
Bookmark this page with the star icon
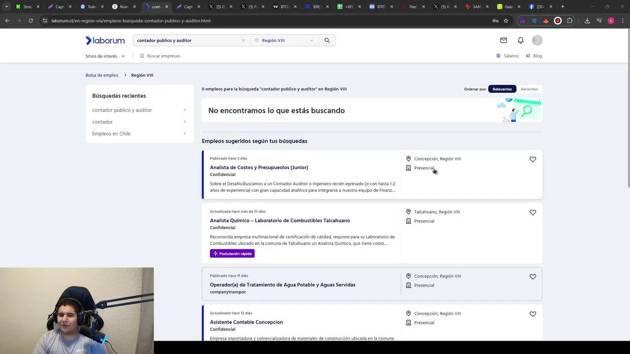pyautogui.click(x=506, y=21)
